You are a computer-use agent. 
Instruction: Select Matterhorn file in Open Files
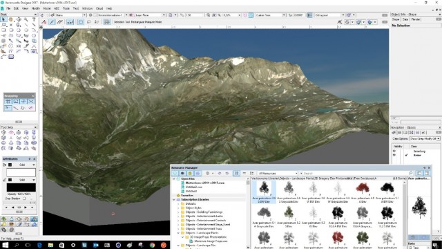coord(204,183)
